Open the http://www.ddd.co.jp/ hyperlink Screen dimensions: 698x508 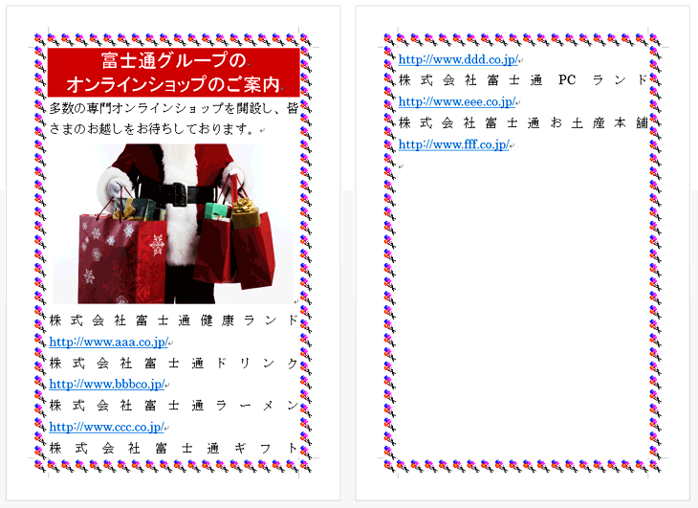(x=459, y=59)
